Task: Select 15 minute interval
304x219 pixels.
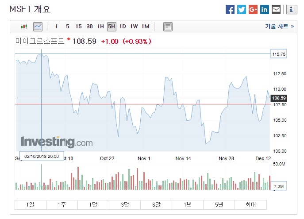Action: (78, 27)
